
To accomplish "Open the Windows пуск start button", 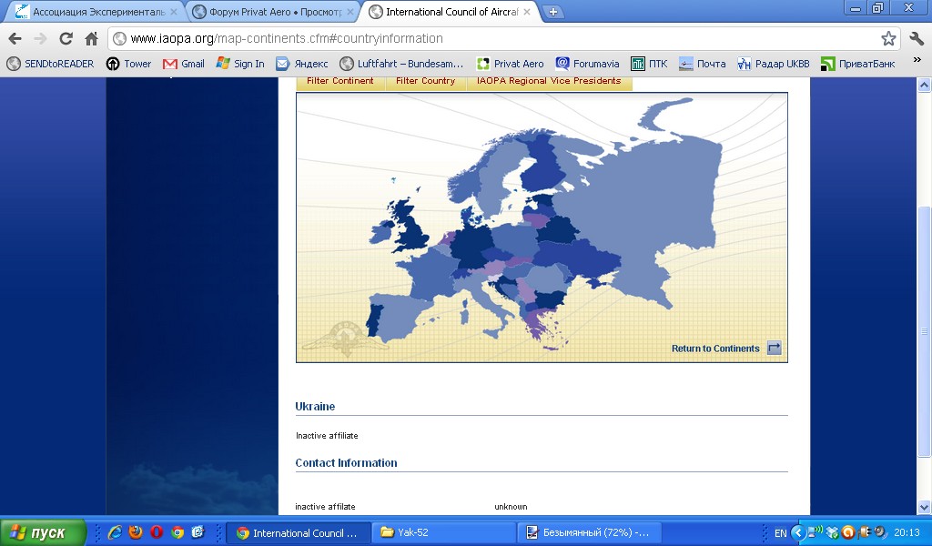I will click(x=44, y=532).
